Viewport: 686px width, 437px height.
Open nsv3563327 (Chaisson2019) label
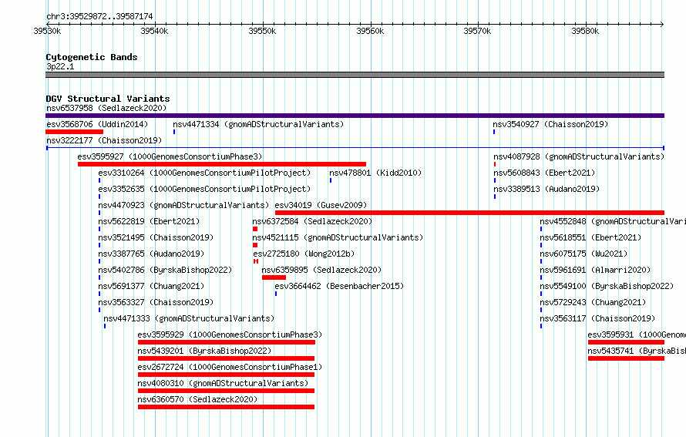point(156,302)
